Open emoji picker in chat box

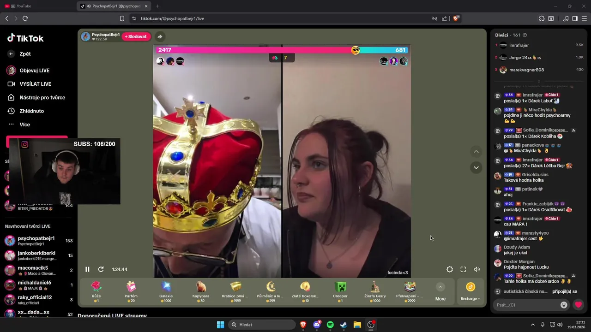click(564, 305)
